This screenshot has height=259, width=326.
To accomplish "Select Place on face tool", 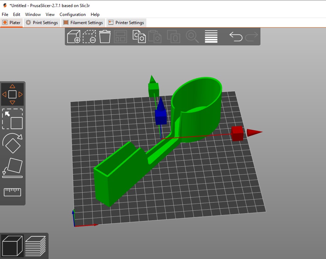I will [12, 168].
